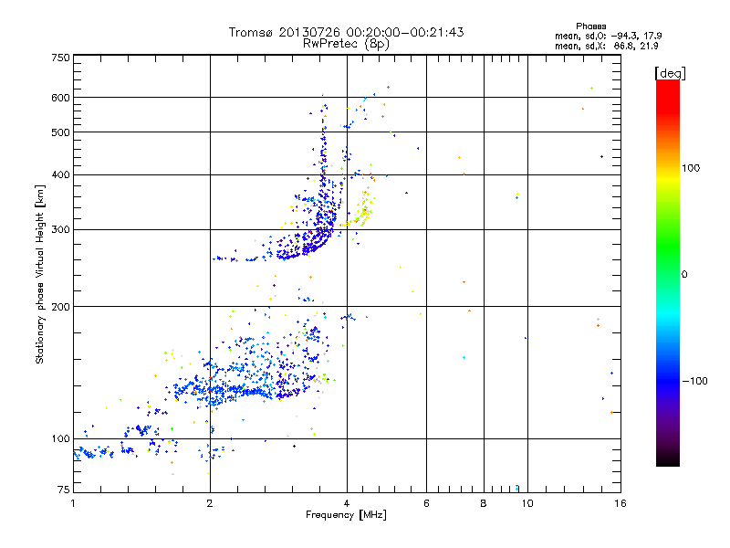Screen dimensions: 730x548
Task: Click the '750' y-axis tick label
Action: (x=60, y=58)
